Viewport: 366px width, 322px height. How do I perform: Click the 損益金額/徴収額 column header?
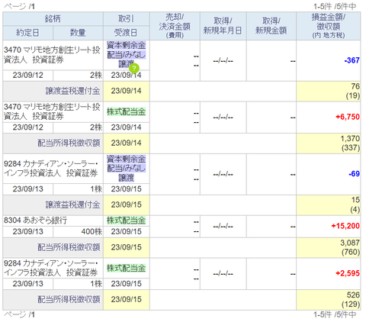[329, 26]
